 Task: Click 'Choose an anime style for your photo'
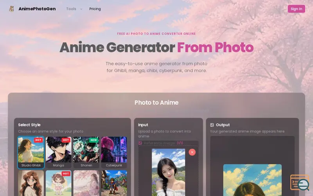(x=51, y=131)
